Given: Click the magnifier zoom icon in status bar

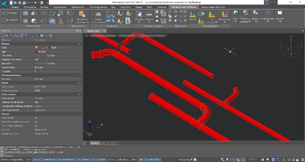Looking at the screenshot, I should point(268,160).
